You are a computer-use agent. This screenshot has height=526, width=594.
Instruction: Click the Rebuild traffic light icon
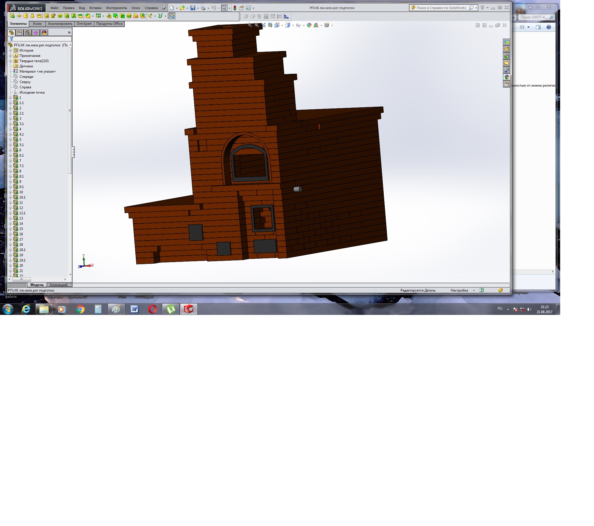pos(235,8)
